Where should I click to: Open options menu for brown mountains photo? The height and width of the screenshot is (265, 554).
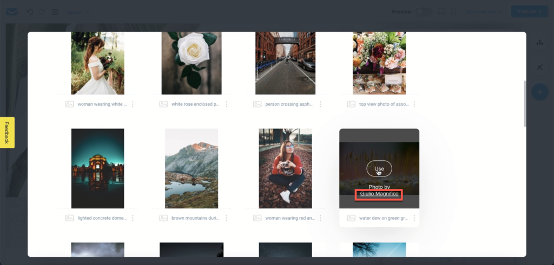click(x=227, y=218)
